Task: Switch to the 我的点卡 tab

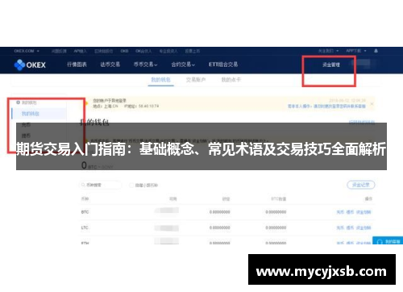Action: click(x=231, y=80)
